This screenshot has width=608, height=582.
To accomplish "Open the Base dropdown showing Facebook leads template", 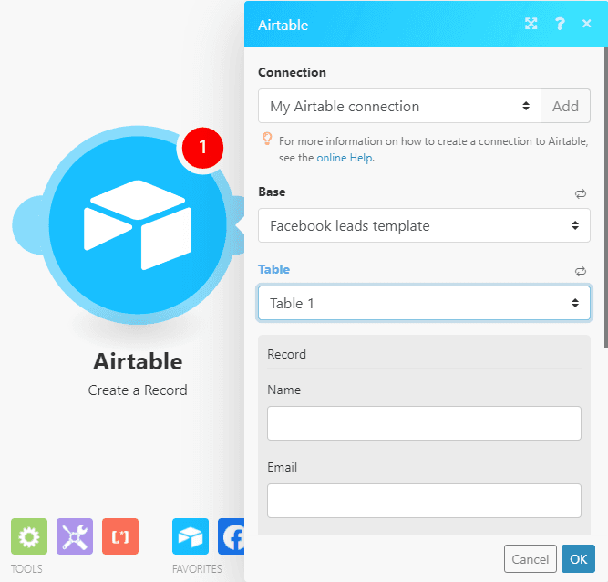I will click(x=424, y=225).
